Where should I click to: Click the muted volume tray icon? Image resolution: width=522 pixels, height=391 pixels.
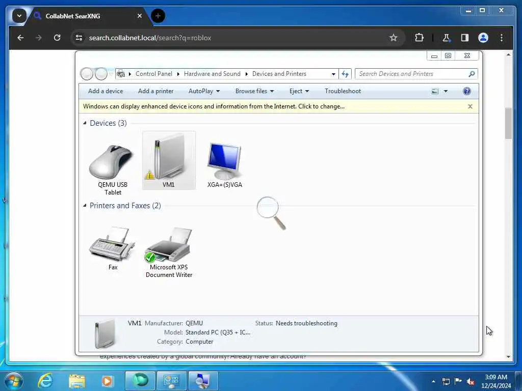[471, 382]
